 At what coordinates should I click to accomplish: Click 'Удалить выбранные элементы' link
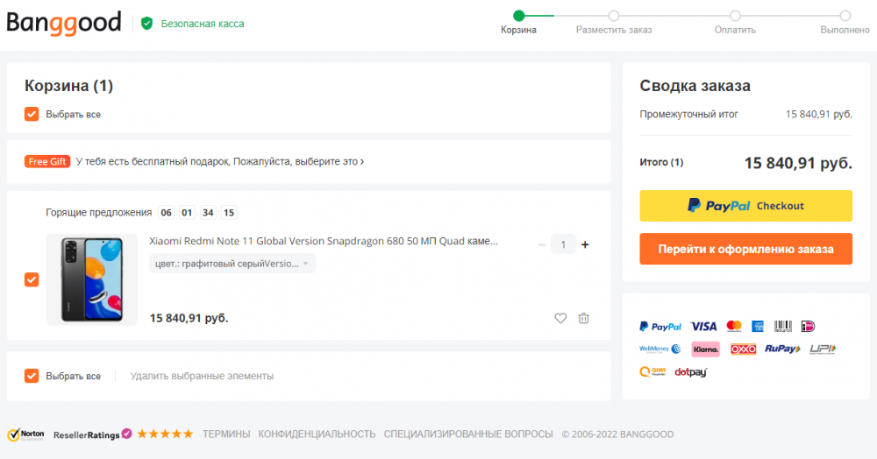pyautogui.click(x=202, y=376)
